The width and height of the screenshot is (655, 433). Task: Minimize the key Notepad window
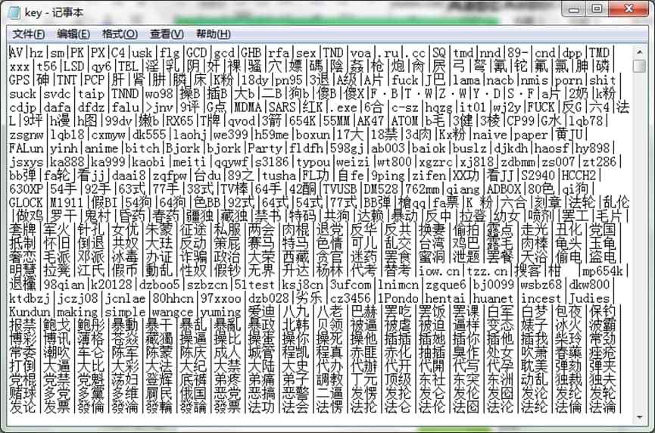[575, 9]
